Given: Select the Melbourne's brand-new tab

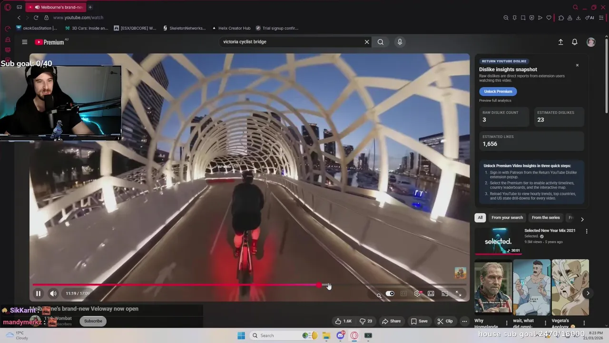Looking at the screenshot, I should (56, 7).
